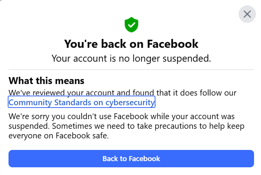This screenshot has width=261, height=175.
Task: Open Community Standards on cybersecurity link
Action: click(x=82, y=103)
